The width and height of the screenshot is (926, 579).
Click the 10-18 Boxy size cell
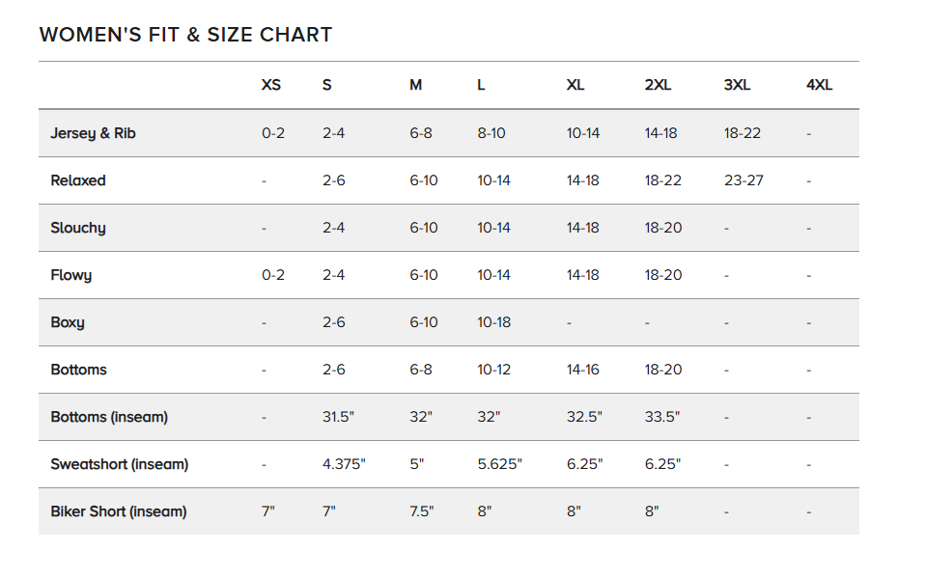(x=493, y=322)
